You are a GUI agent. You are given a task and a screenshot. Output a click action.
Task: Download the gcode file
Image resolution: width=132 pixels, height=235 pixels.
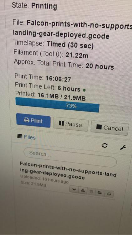coord(83,190)
